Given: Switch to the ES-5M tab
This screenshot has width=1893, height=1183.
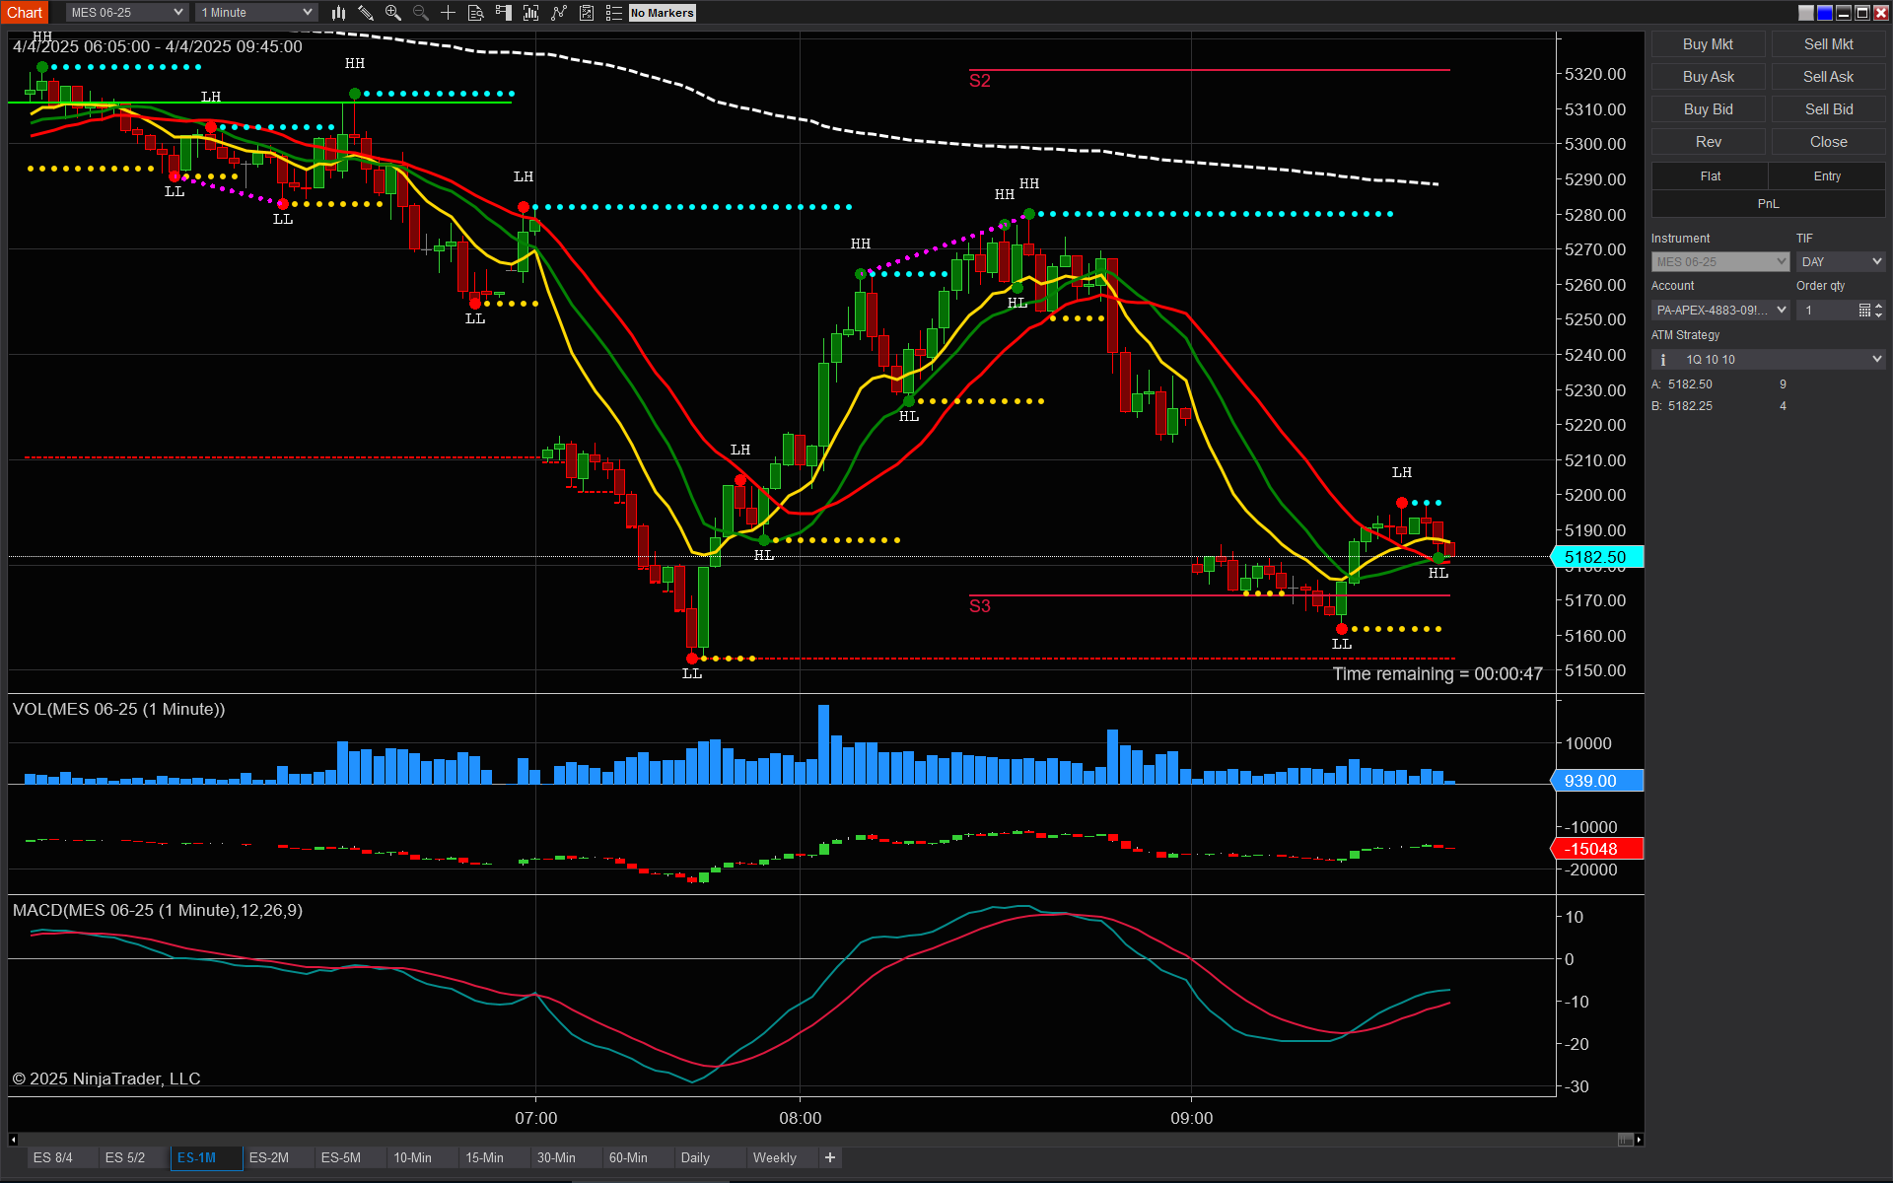Looking at the screenshot, I should point(341,1157).
